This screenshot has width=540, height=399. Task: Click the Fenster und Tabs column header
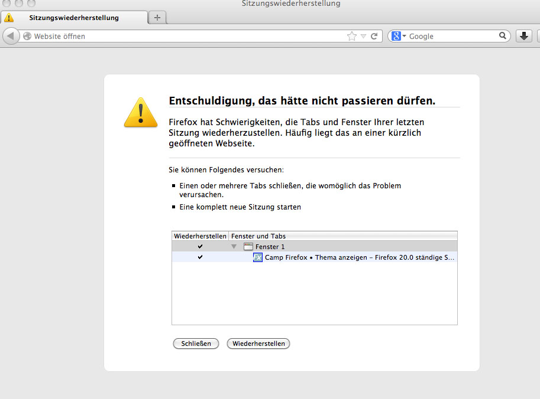pos(343,236)
